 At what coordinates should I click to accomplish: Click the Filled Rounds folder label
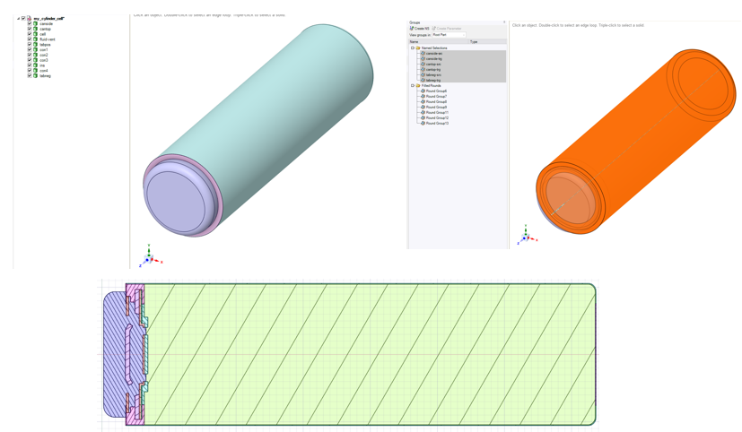coord(431,85)
